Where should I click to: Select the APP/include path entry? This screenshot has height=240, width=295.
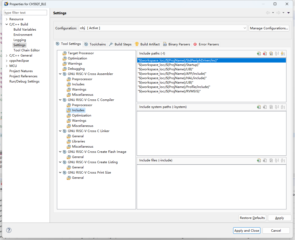click(x=172, y=74)
